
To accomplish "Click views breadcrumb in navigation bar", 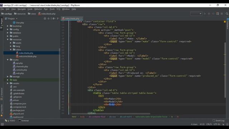I will 32,14.
